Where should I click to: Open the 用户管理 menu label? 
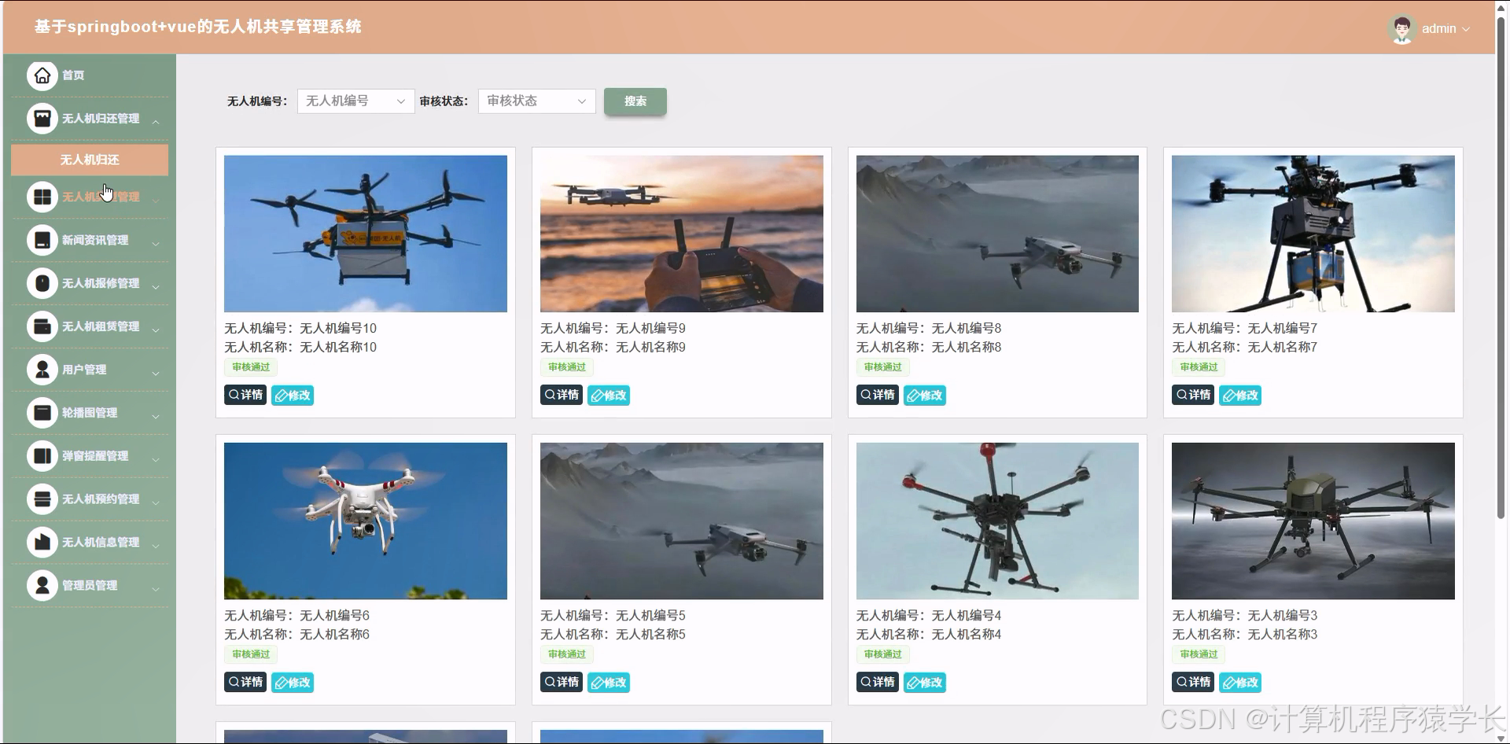84,370
